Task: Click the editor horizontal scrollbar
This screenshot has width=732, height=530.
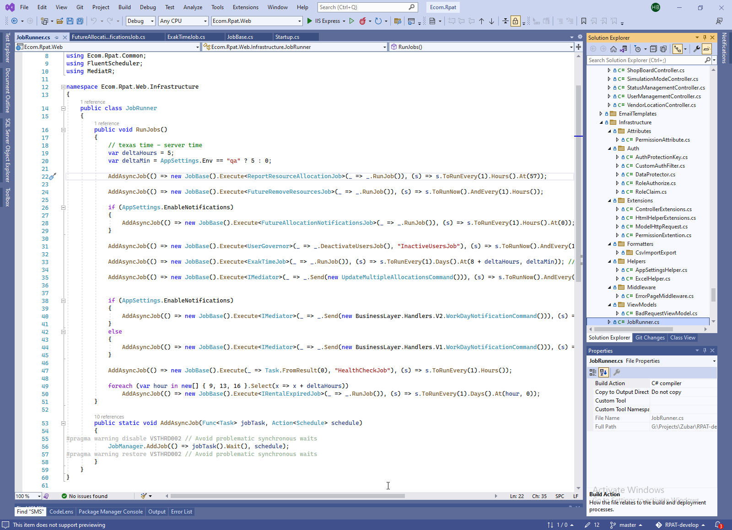Action: click(287, 496)
